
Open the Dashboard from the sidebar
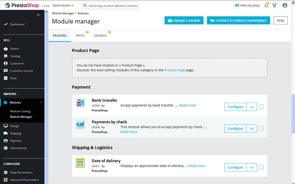(17, 24)
